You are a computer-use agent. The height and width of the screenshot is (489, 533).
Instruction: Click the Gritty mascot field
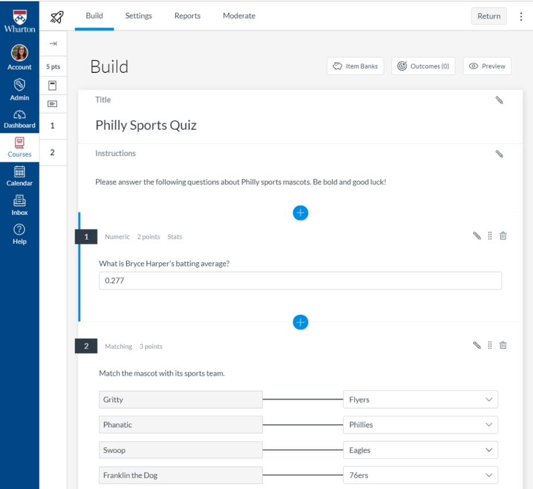(181, 399)
